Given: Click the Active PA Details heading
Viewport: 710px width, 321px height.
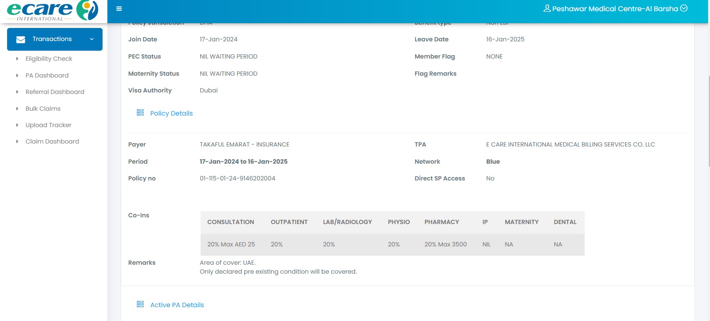Looking at the screenshot, I should point(177,305).
